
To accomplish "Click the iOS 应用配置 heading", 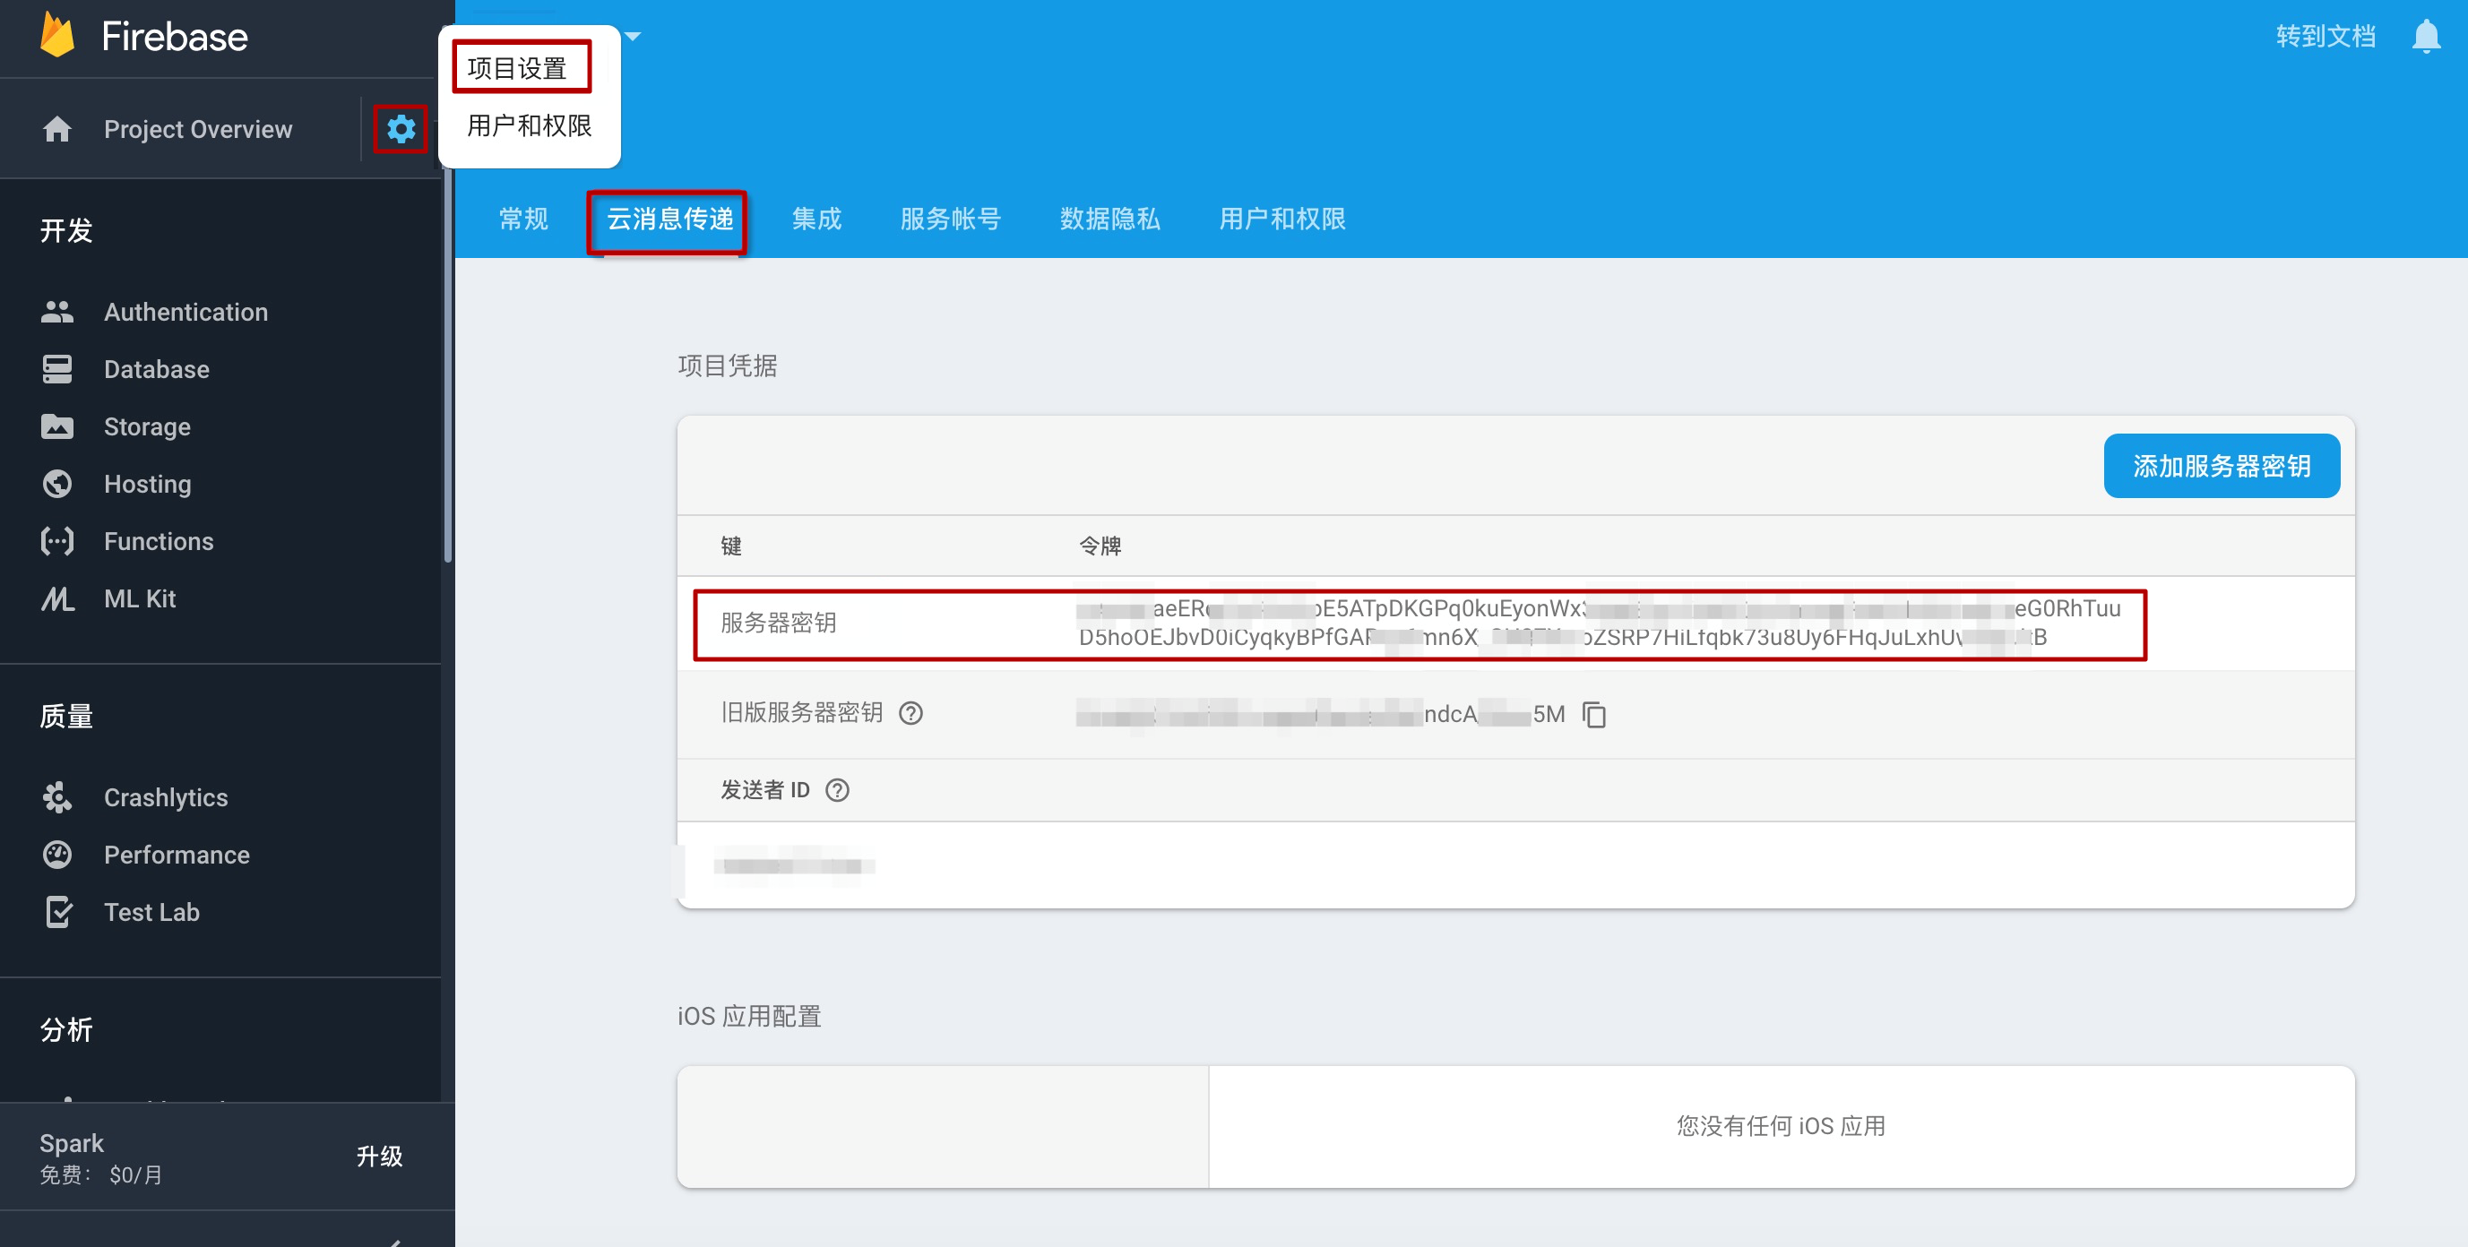I will pyautogui.click(x=749, y=1015).
